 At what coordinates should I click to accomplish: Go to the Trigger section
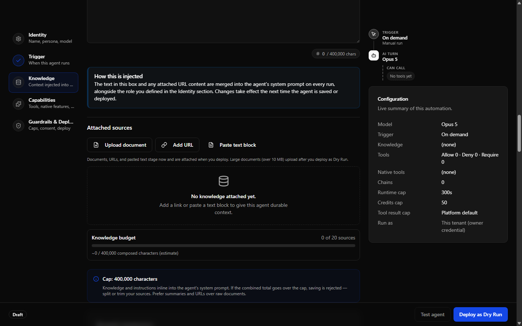coord(43,60)
